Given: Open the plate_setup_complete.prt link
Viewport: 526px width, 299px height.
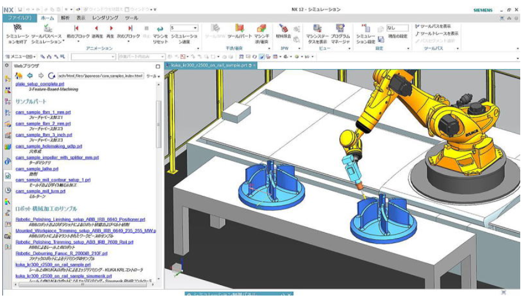Looking at the screenshot, I should point(40,84).
